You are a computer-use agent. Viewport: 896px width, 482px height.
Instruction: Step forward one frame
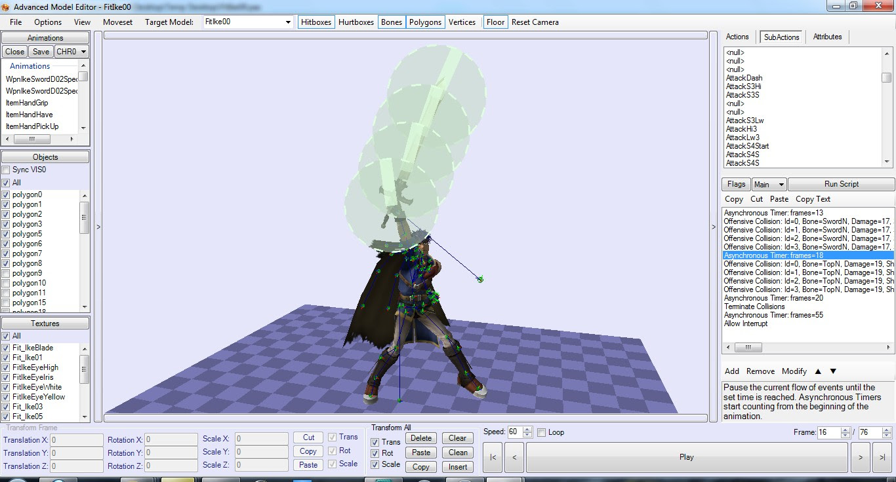pos(861,457)
